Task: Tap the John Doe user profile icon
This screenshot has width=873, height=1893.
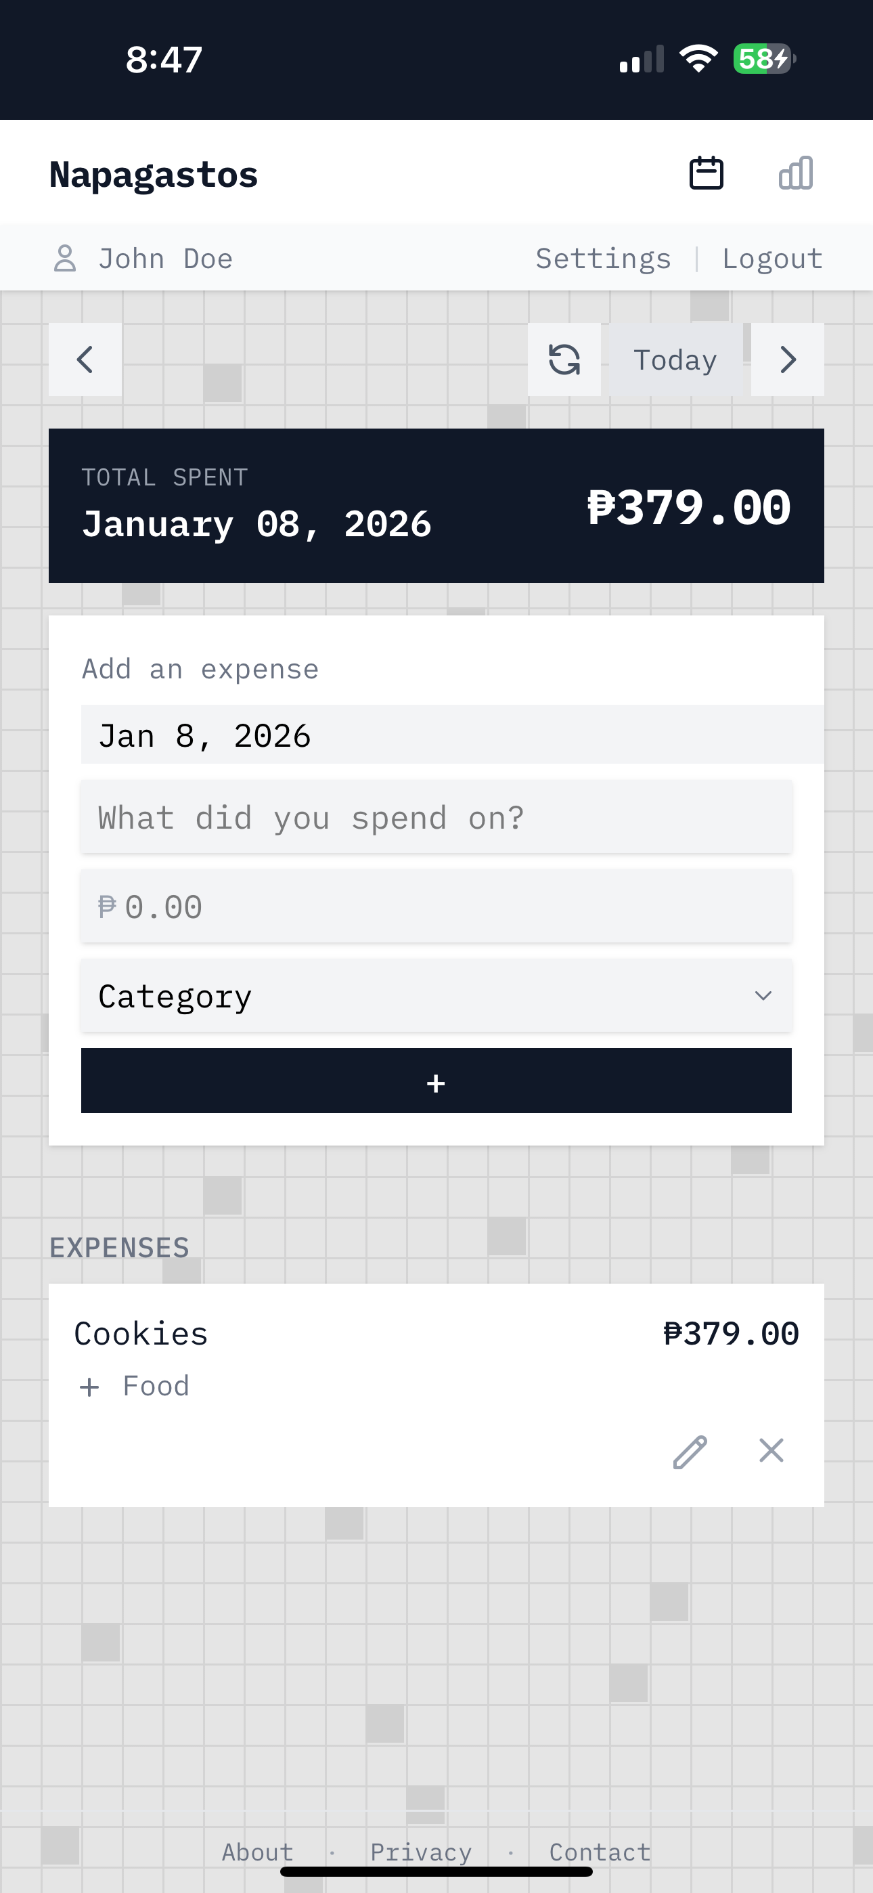Action: click(x=66, y=259)
